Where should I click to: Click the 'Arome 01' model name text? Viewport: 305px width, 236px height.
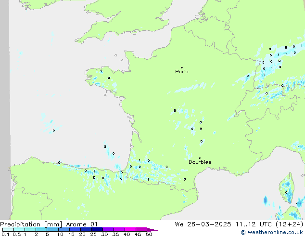(x=82, y=224)
